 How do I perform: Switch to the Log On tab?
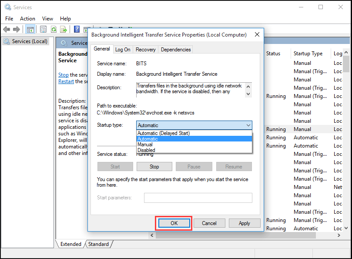123,49
